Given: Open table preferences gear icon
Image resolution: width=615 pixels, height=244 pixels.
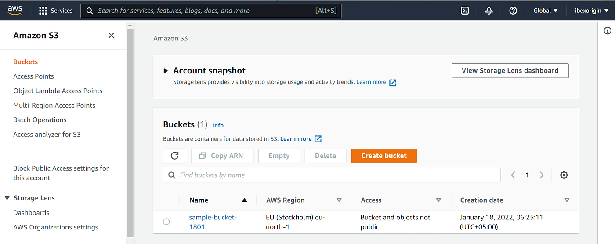Looking at the screenshot, I should click(x=564, y=175).
